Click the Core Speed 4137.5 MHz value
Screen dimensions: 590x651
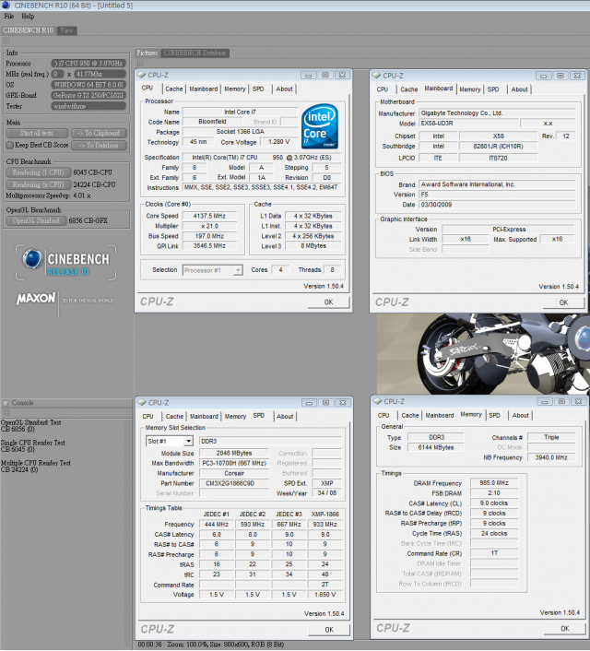(209, 216)
